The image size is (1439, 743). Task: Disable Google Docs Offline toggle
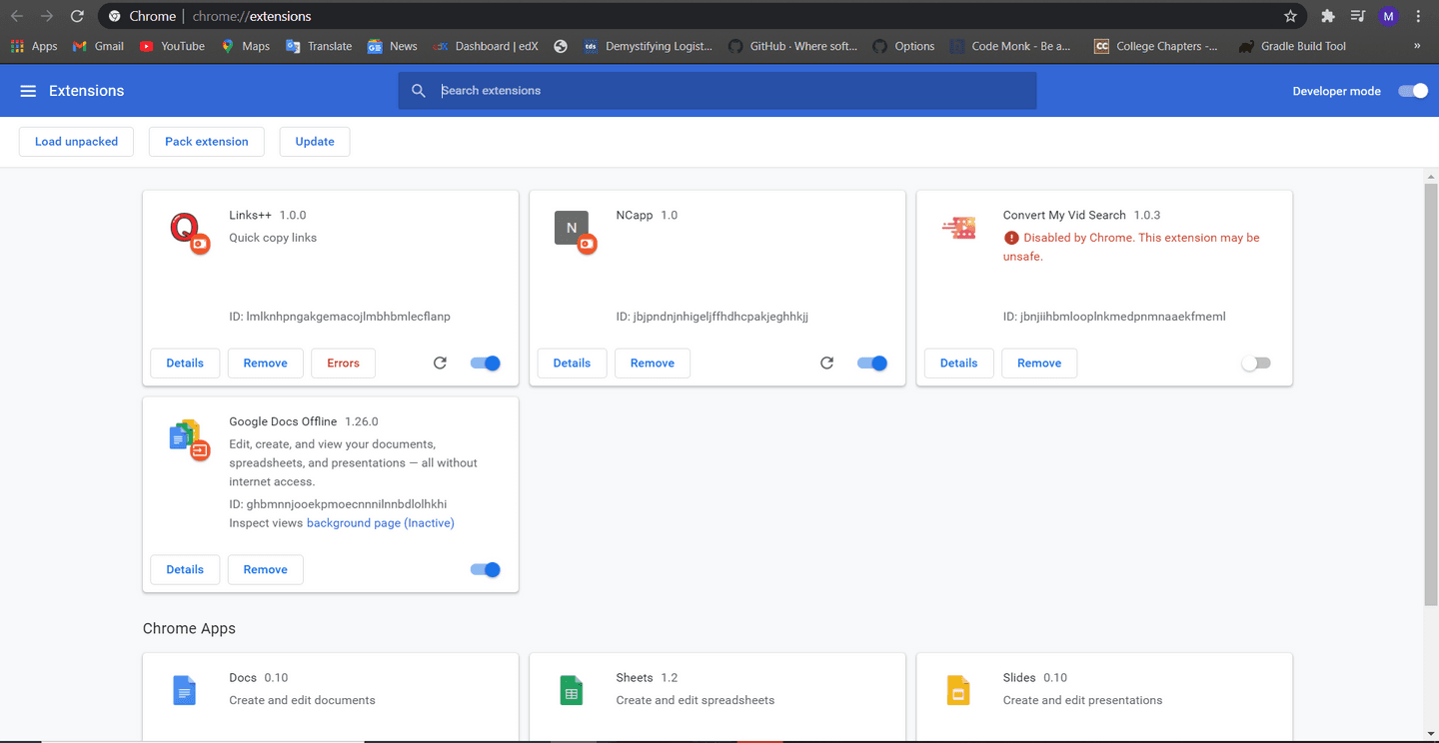pyautogui.click(x=486, y=570)
